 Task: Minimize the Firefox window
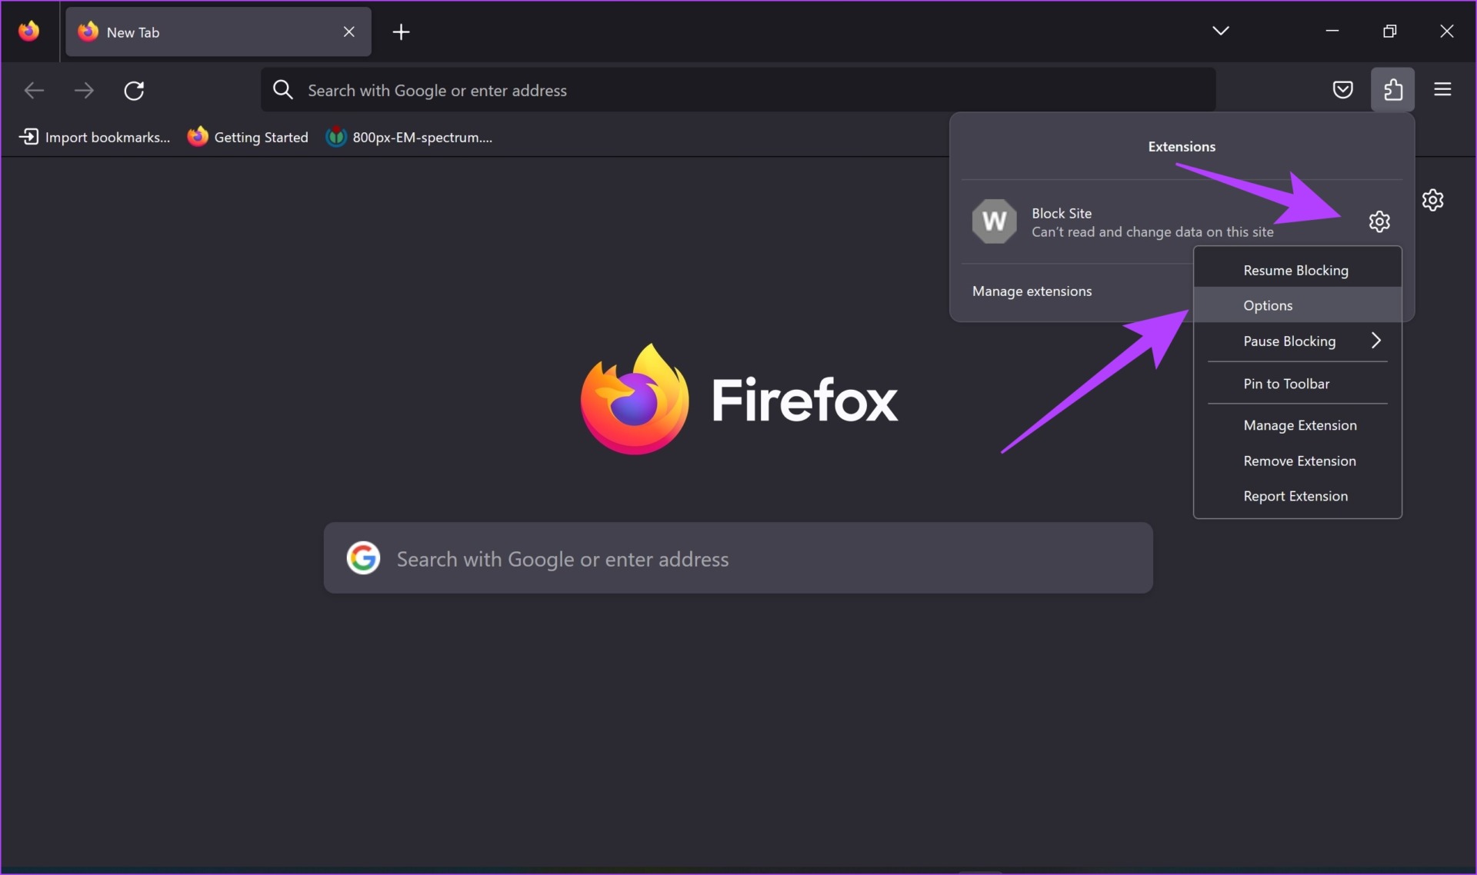coord(1332,31)
